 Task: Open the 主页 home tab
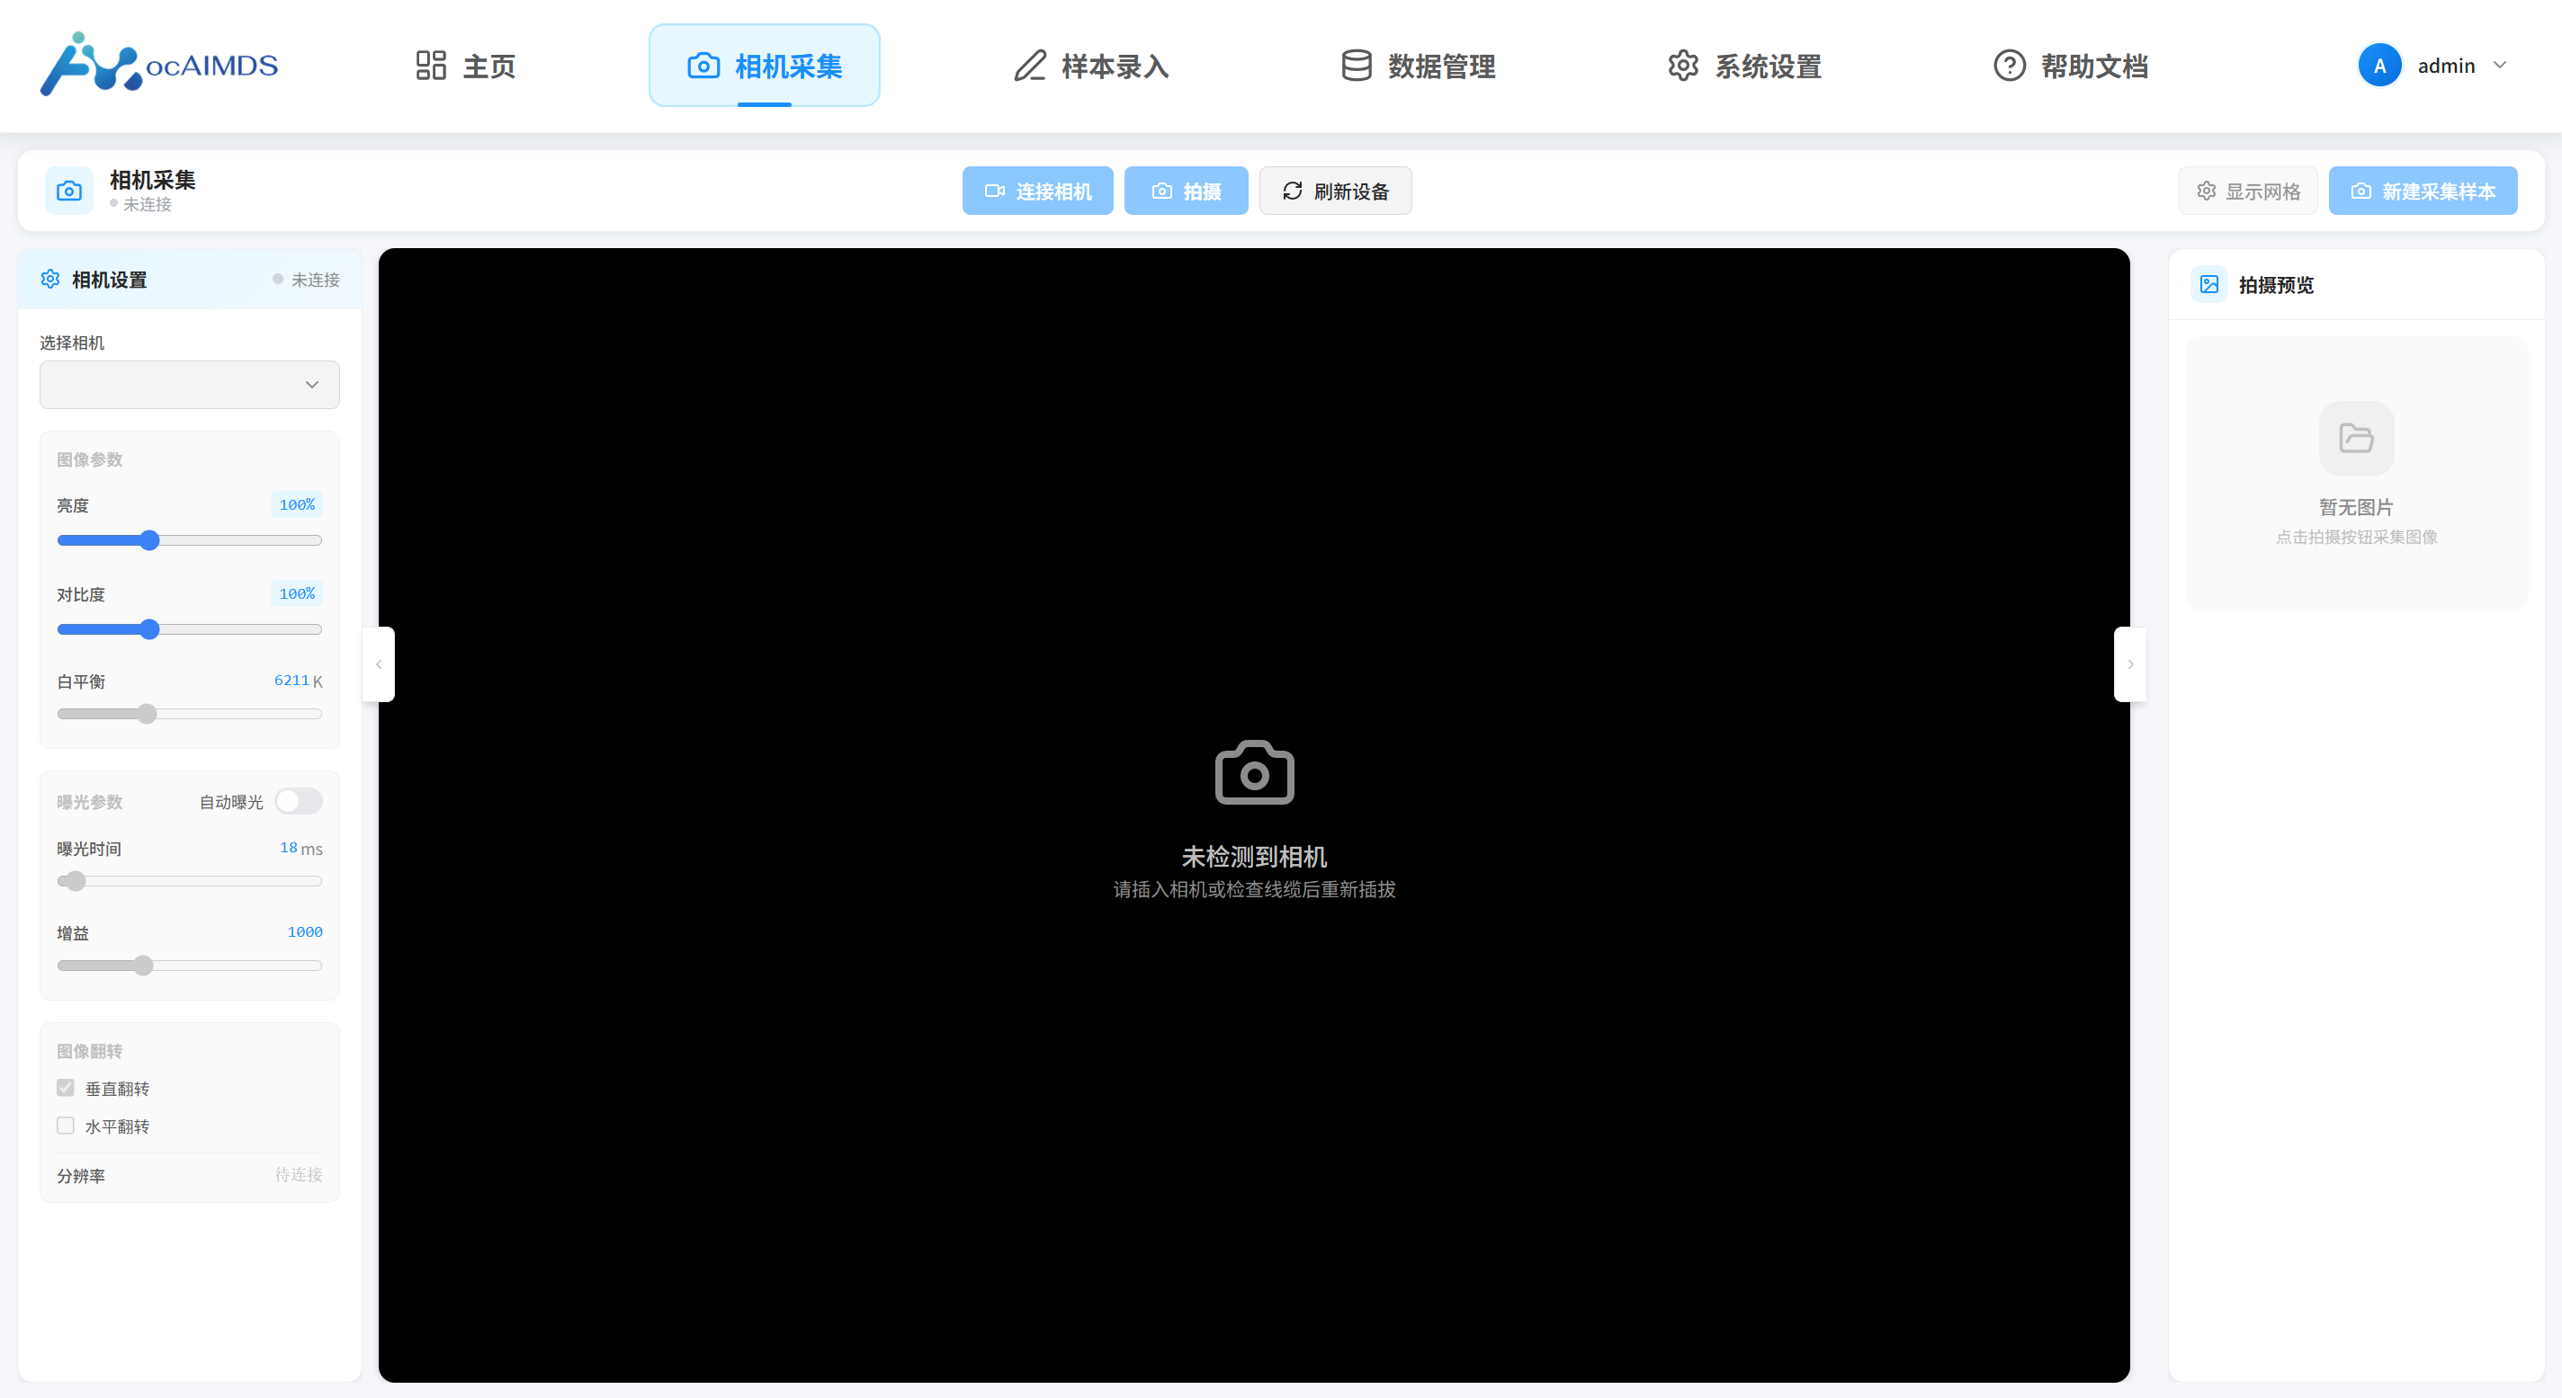click(465, 66)
